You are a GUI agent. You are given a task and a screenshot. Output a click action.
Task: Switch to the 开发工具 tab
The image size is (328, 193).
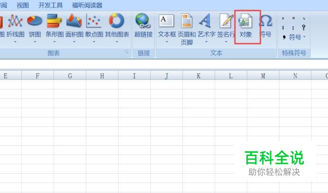coord(50,5)
